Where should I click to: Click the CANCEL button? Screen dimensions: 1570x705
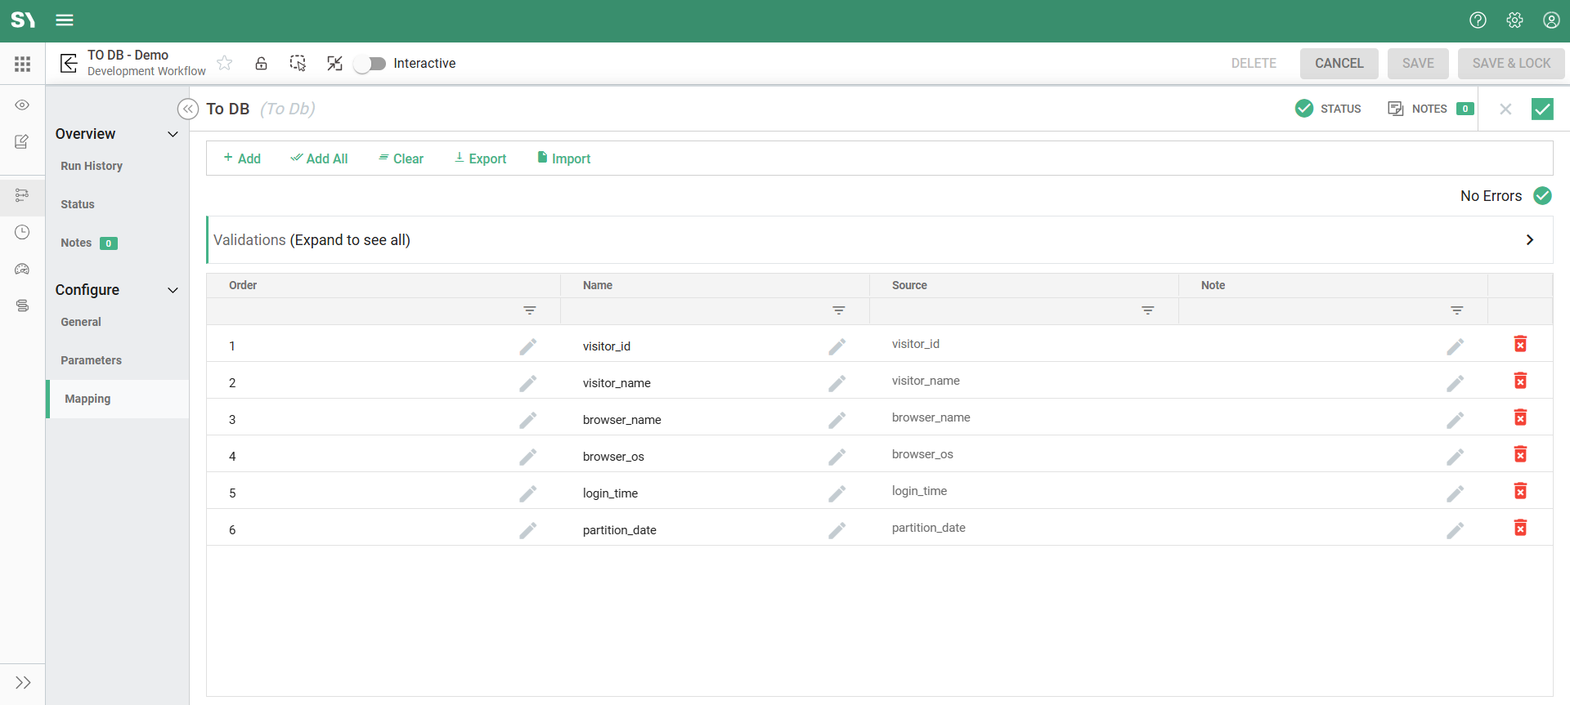(1339, 64)
